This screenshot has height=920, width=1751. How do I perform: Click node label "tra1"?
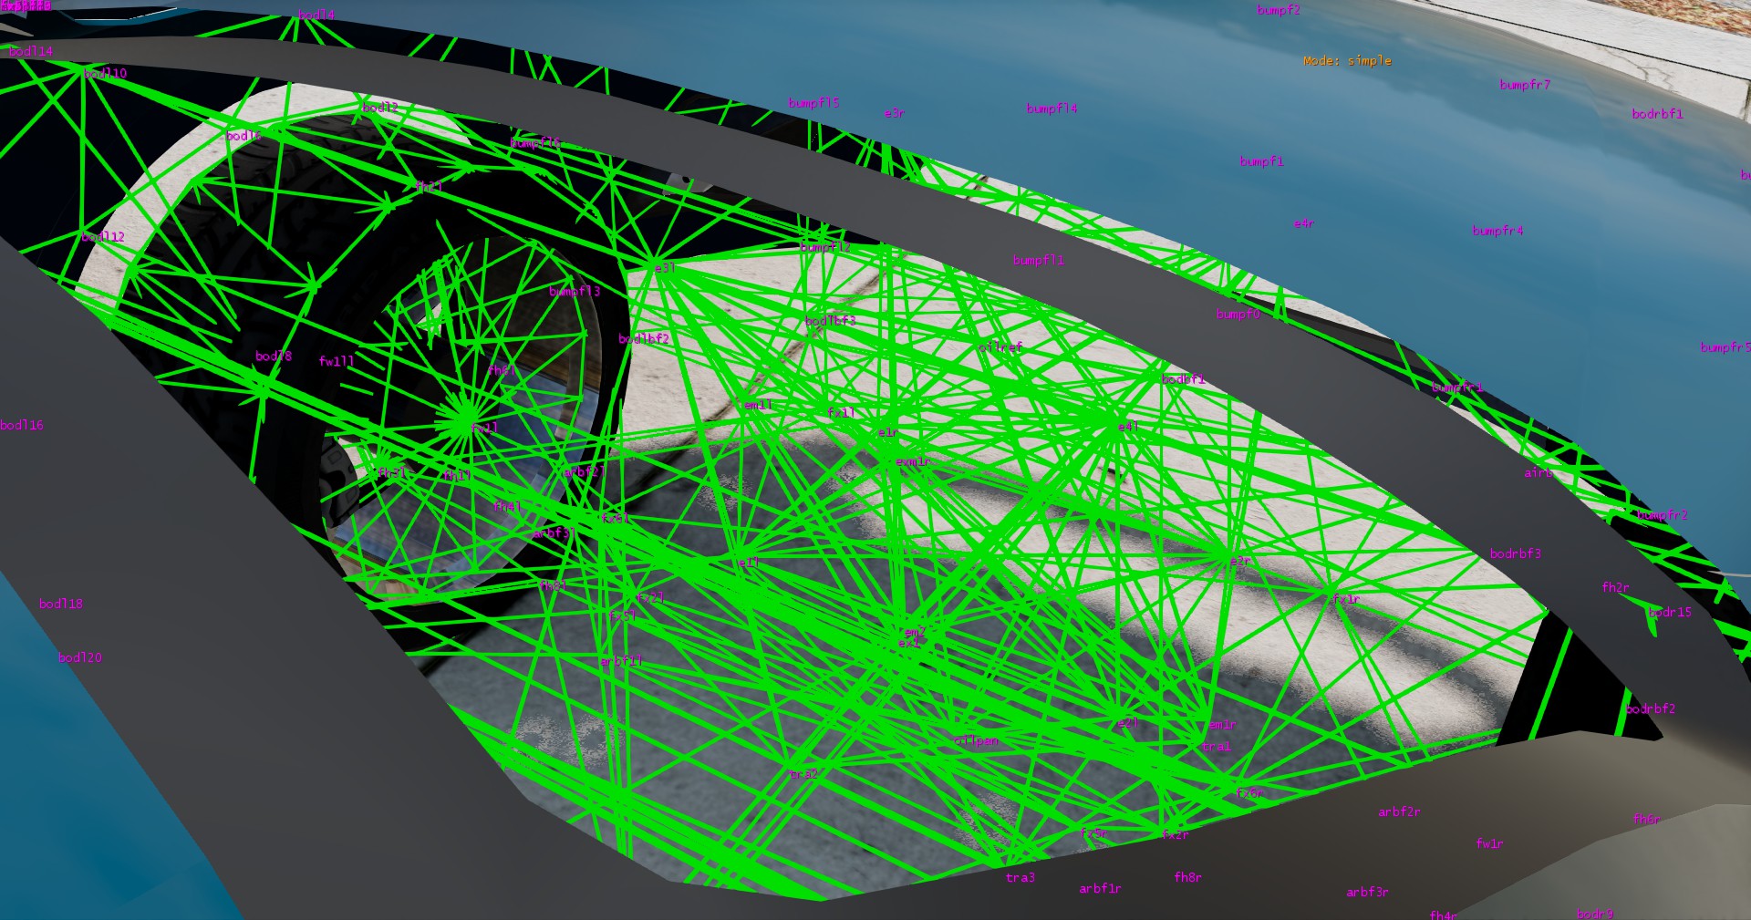pos(1217,747)
